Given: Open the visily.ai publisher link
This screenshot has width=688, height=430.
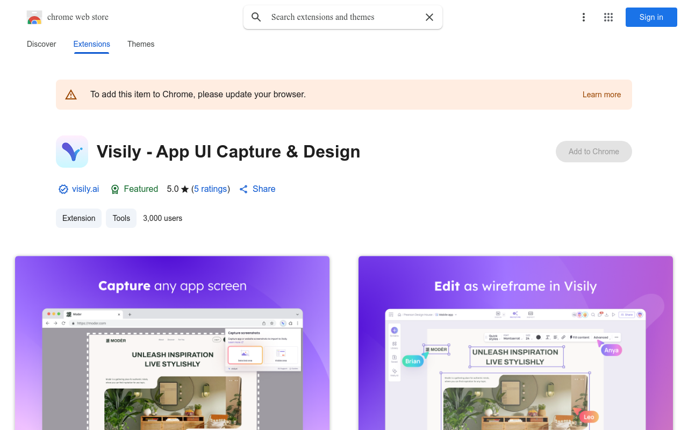Looking at the screenshot, I should [x=85, y=189].
